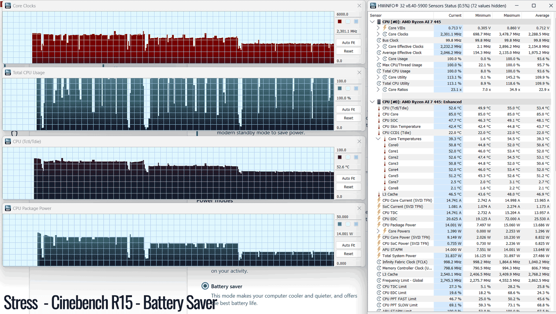The width and height of the screenshot is (556, 314).
Task: Expand the Core Effective Clocks row
Action: point(378,47)
